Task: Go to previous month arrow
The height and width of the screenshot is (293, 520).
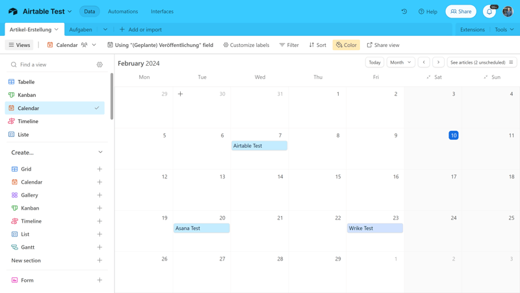Action: point(424,63)
